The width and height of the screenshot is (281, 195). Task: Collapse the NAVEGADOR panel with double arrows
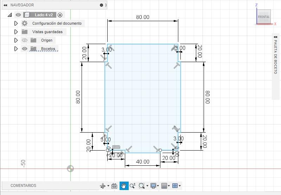5,5
